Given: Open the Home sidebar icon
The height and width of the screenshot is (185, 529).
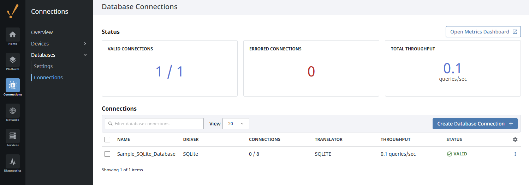Looking at the screenshot, I should (x=13, y=35).
